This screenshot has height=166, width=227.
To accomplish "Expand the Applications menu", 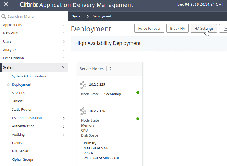I will pyautogui.click(x=34, y=25).
